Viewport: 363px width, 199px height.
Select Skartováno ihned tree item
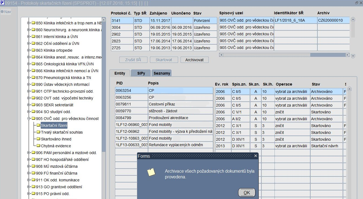pyautogui.click(x=56, y=139)
